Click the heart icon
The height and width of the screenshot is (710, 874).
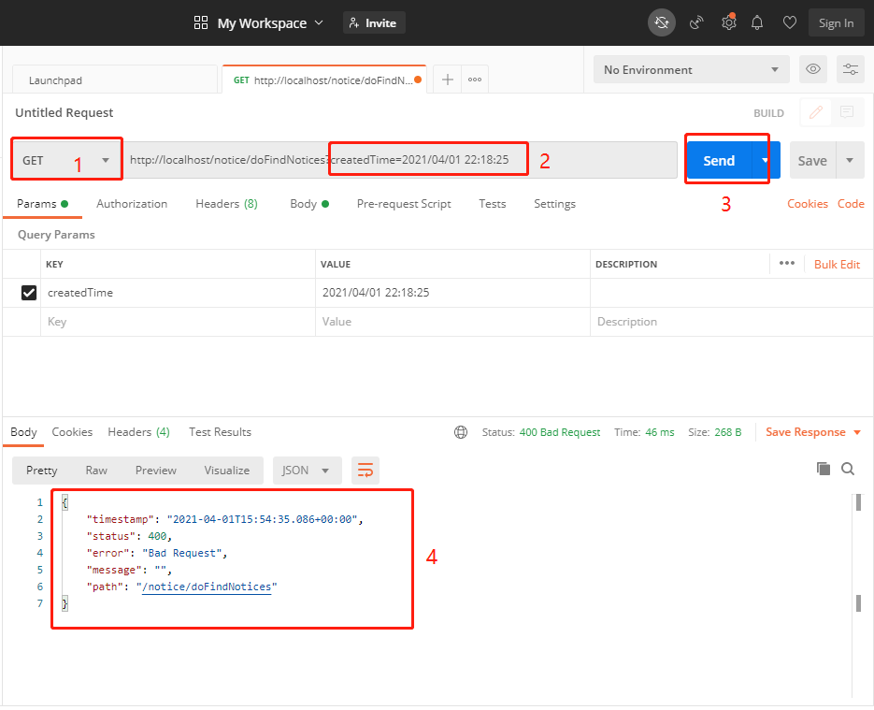(789, 22)
